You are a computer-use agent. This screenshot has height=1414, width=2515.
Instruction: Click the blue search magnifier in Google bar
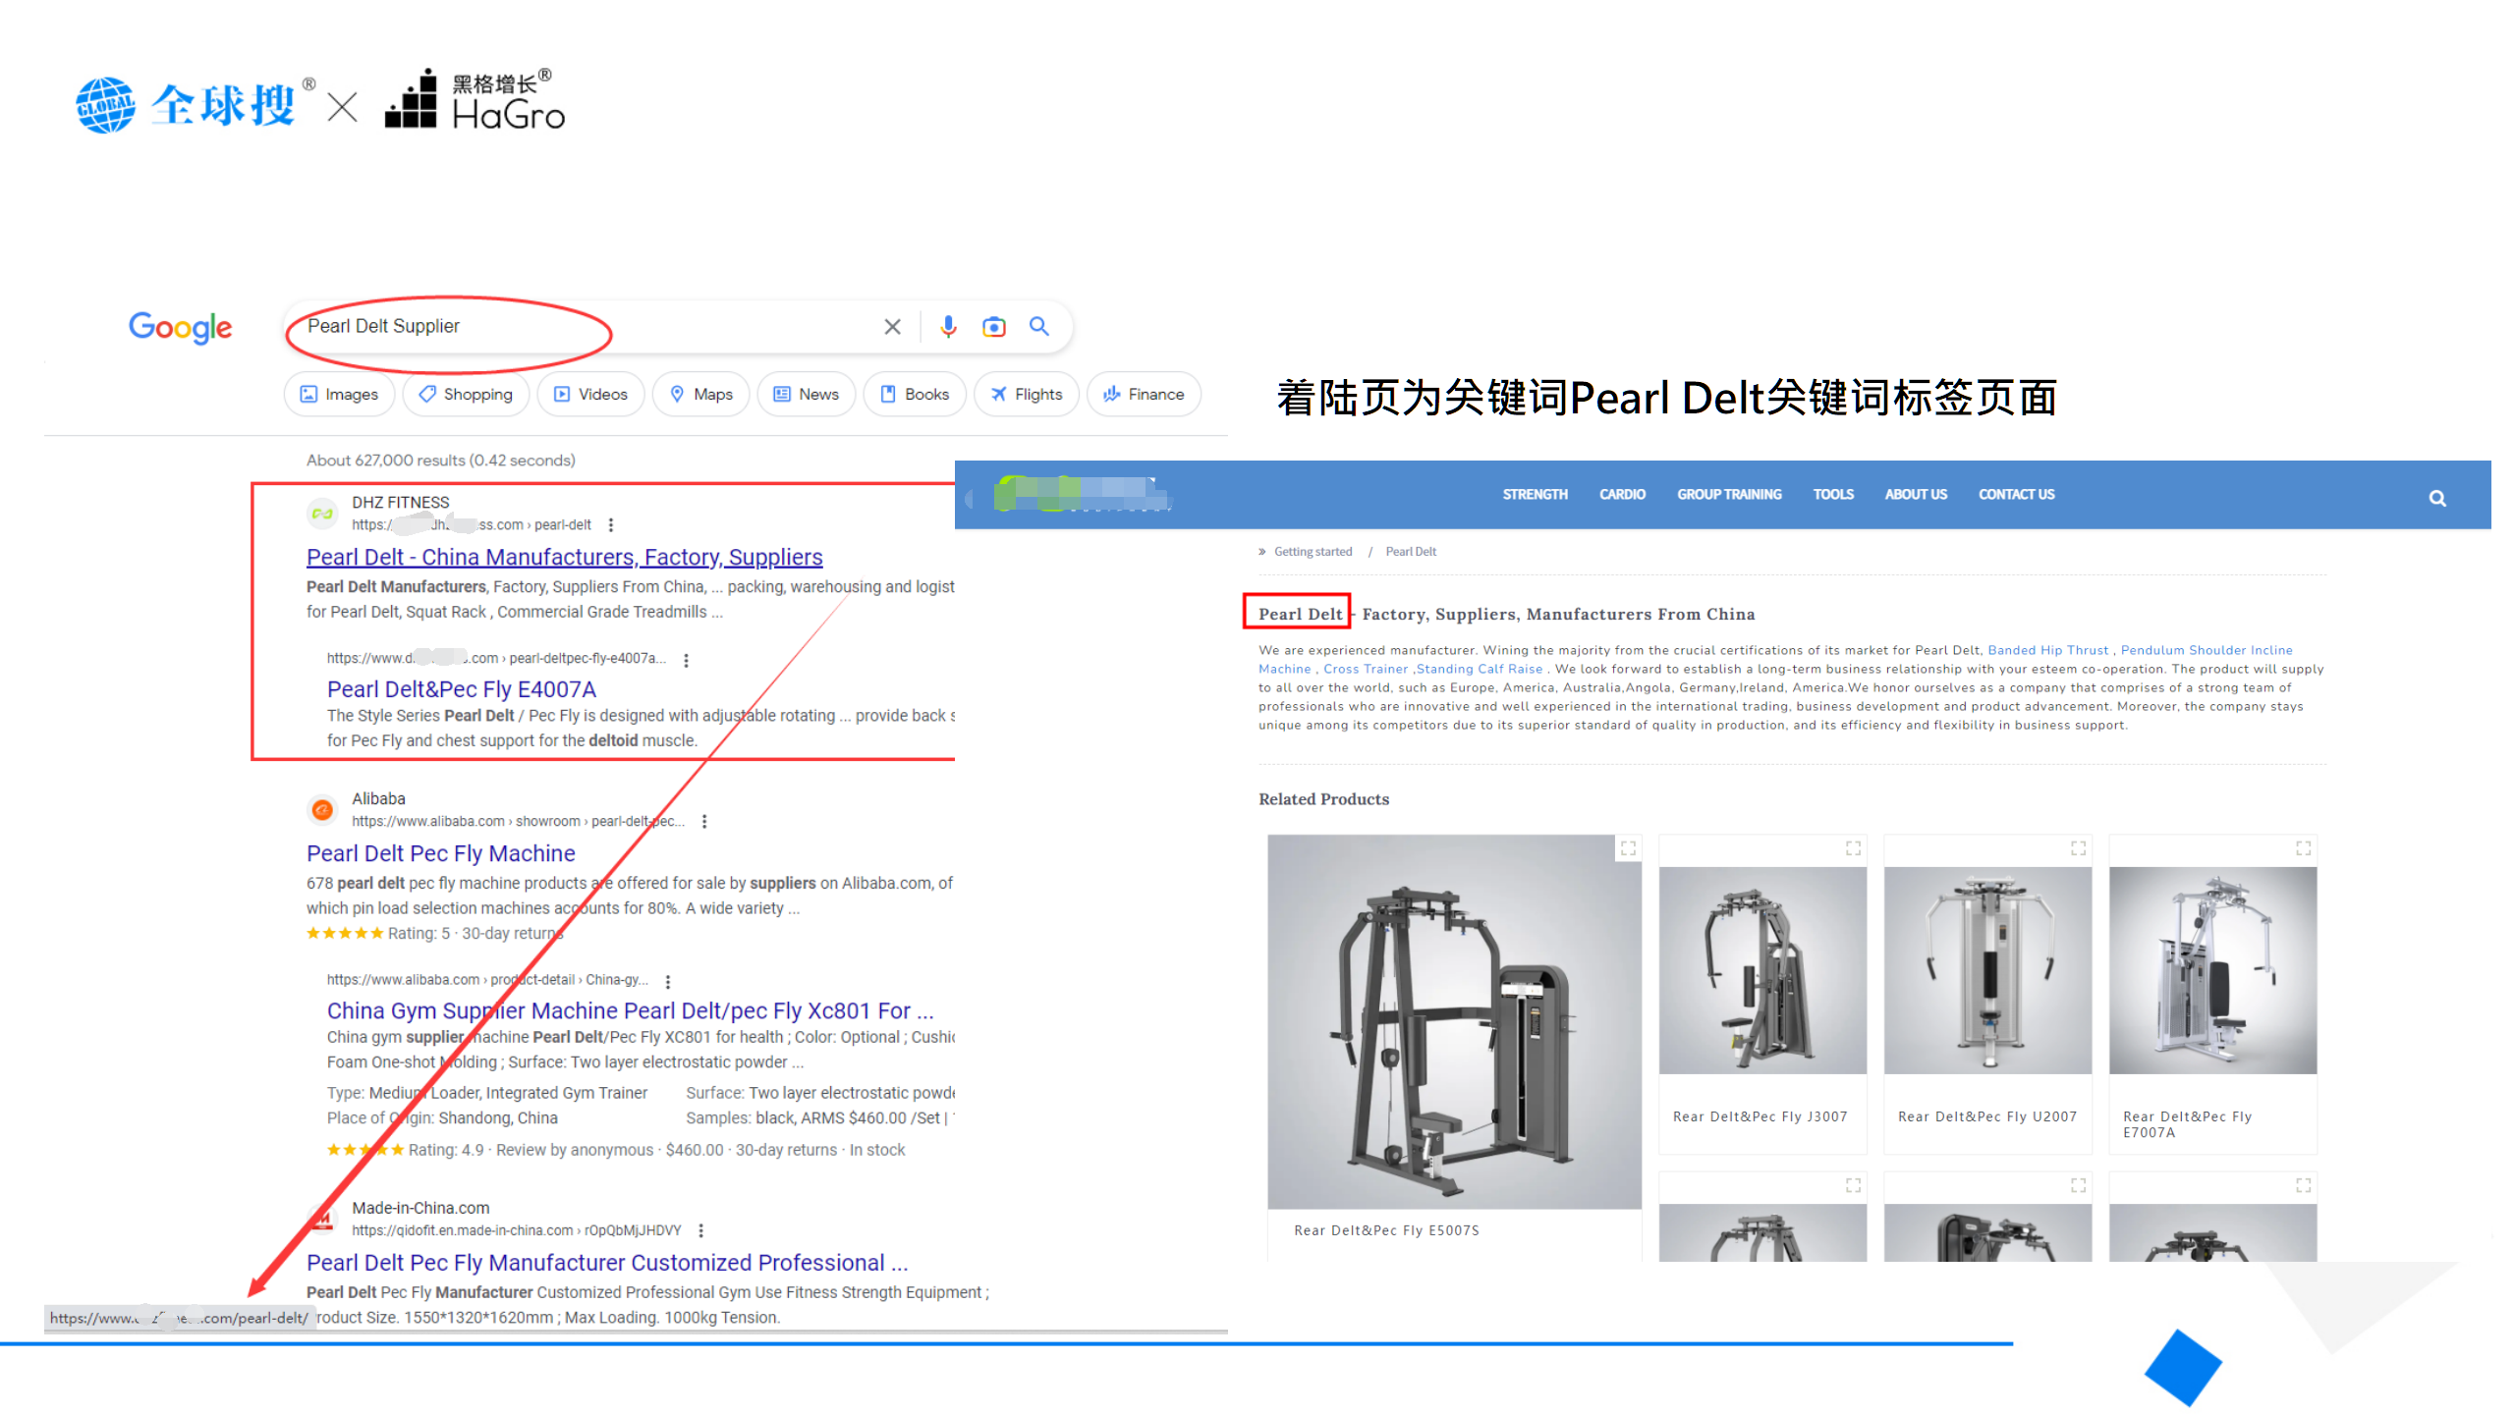(x=1038, y=326)
